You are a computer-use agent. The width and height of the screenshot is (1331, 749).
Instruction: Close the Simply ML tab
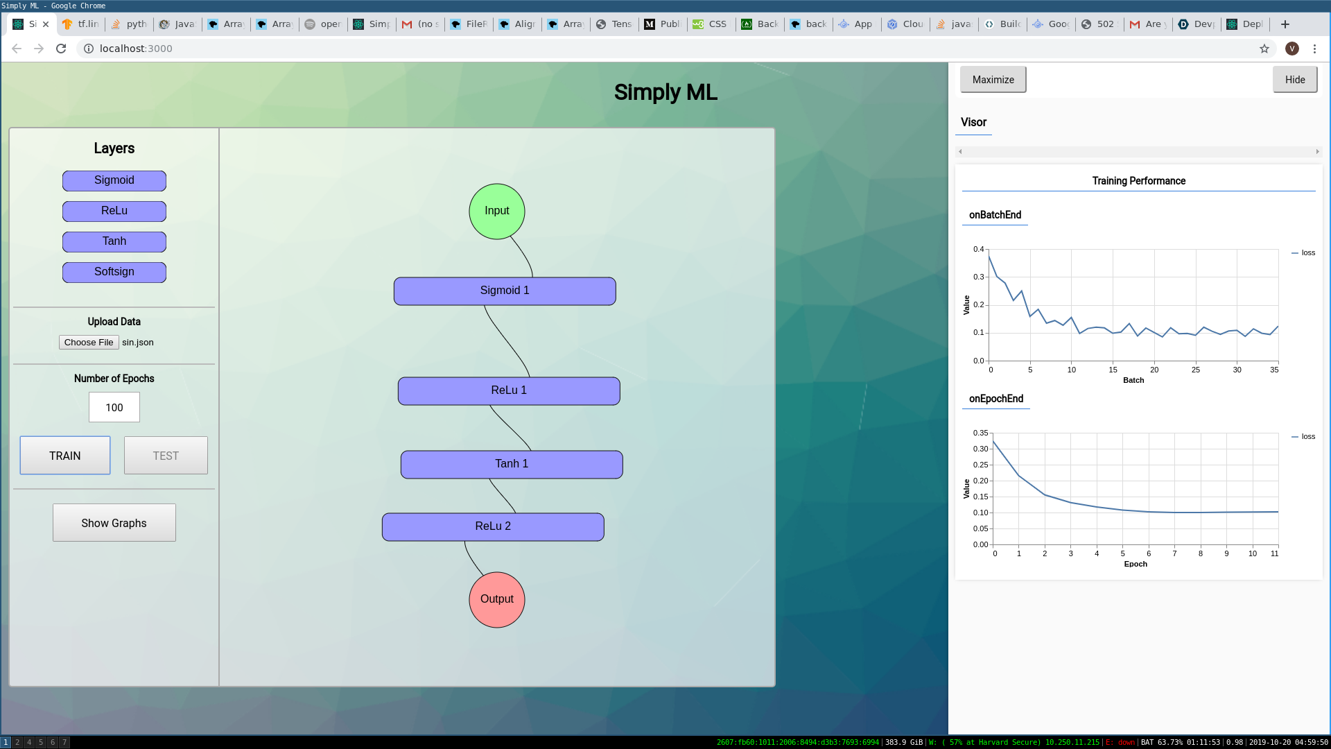click(x=46, y=24)
